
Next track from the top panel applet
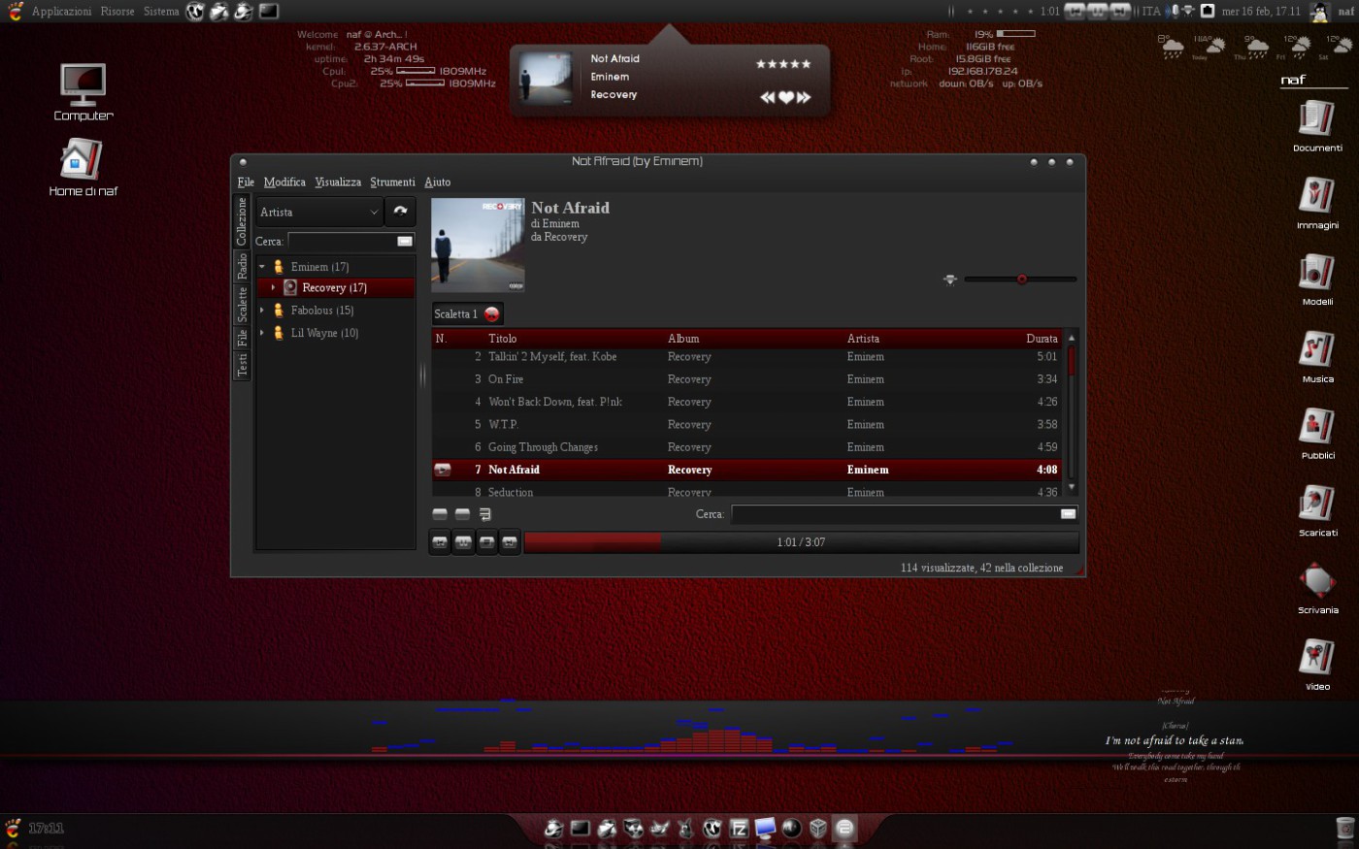tap(1120, 12)
